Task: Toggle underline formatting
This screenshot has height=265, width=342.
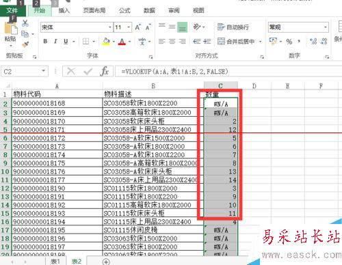Action: tap(66, 42)
